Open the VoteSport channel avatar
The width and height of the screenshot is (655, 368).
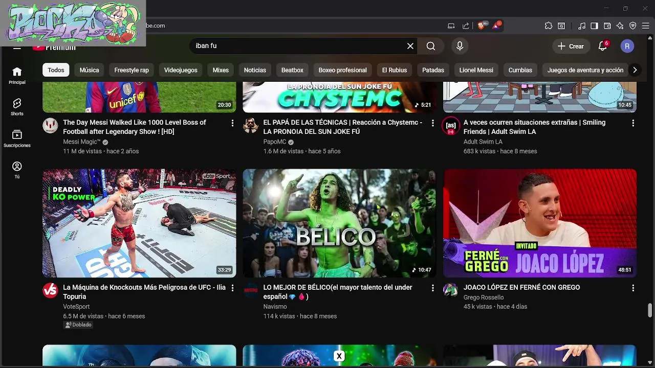pyautogui.click(x=50, y=290)
